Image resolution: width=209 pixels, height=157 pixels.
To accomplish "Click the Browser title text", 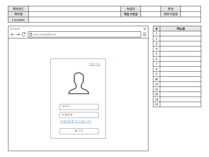I will (x=15, y=29).
